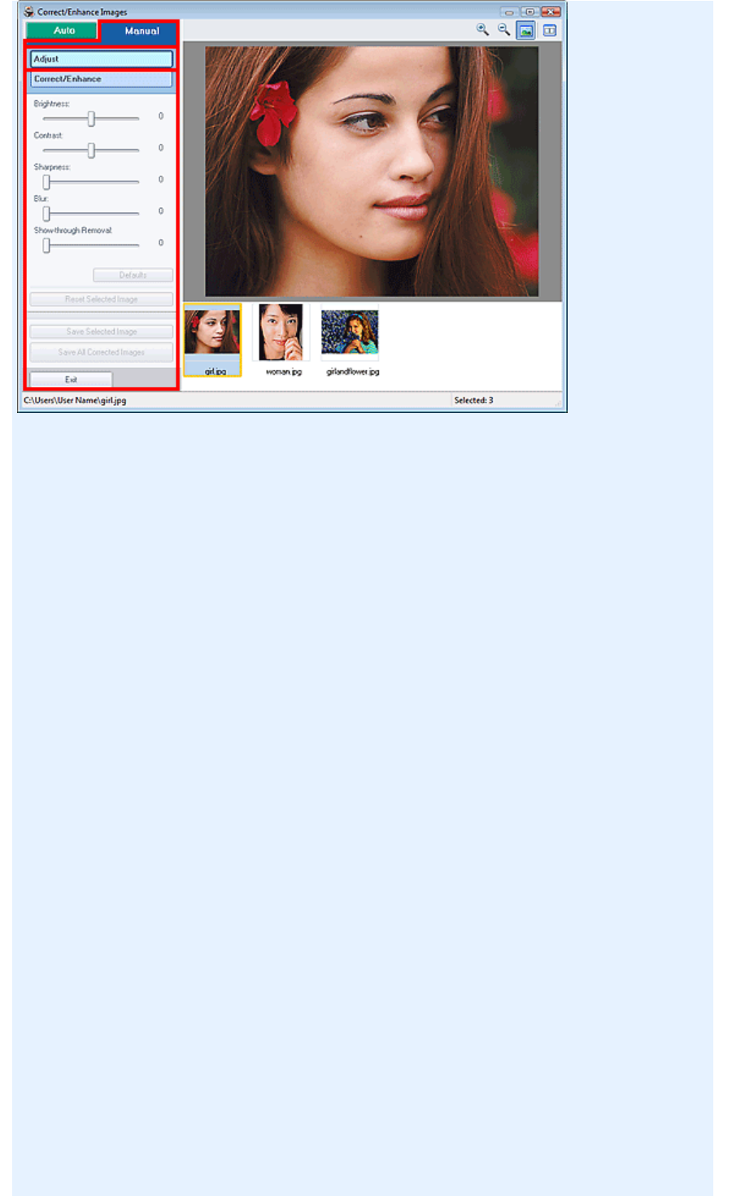
Task: Open the compare images view icon
Action: point(550,31)
